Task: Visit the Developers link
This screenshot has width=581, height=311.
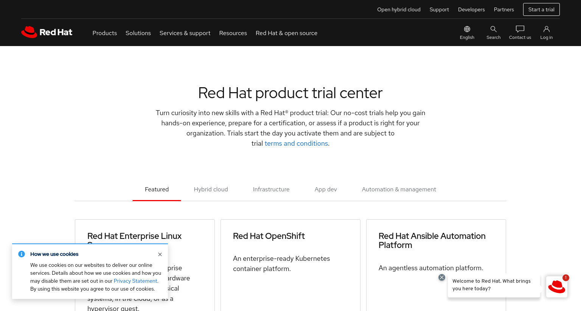Action: [x=471, y=9]
